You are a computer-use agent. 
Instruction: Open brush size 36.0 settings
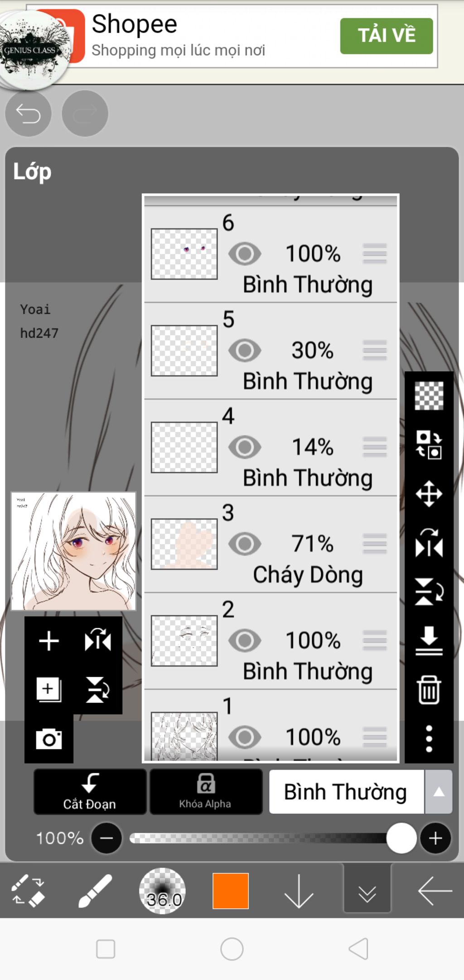pos(162,891)
